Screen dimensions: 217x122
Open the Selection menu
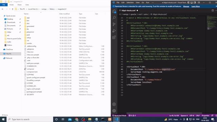pos(130,2)
